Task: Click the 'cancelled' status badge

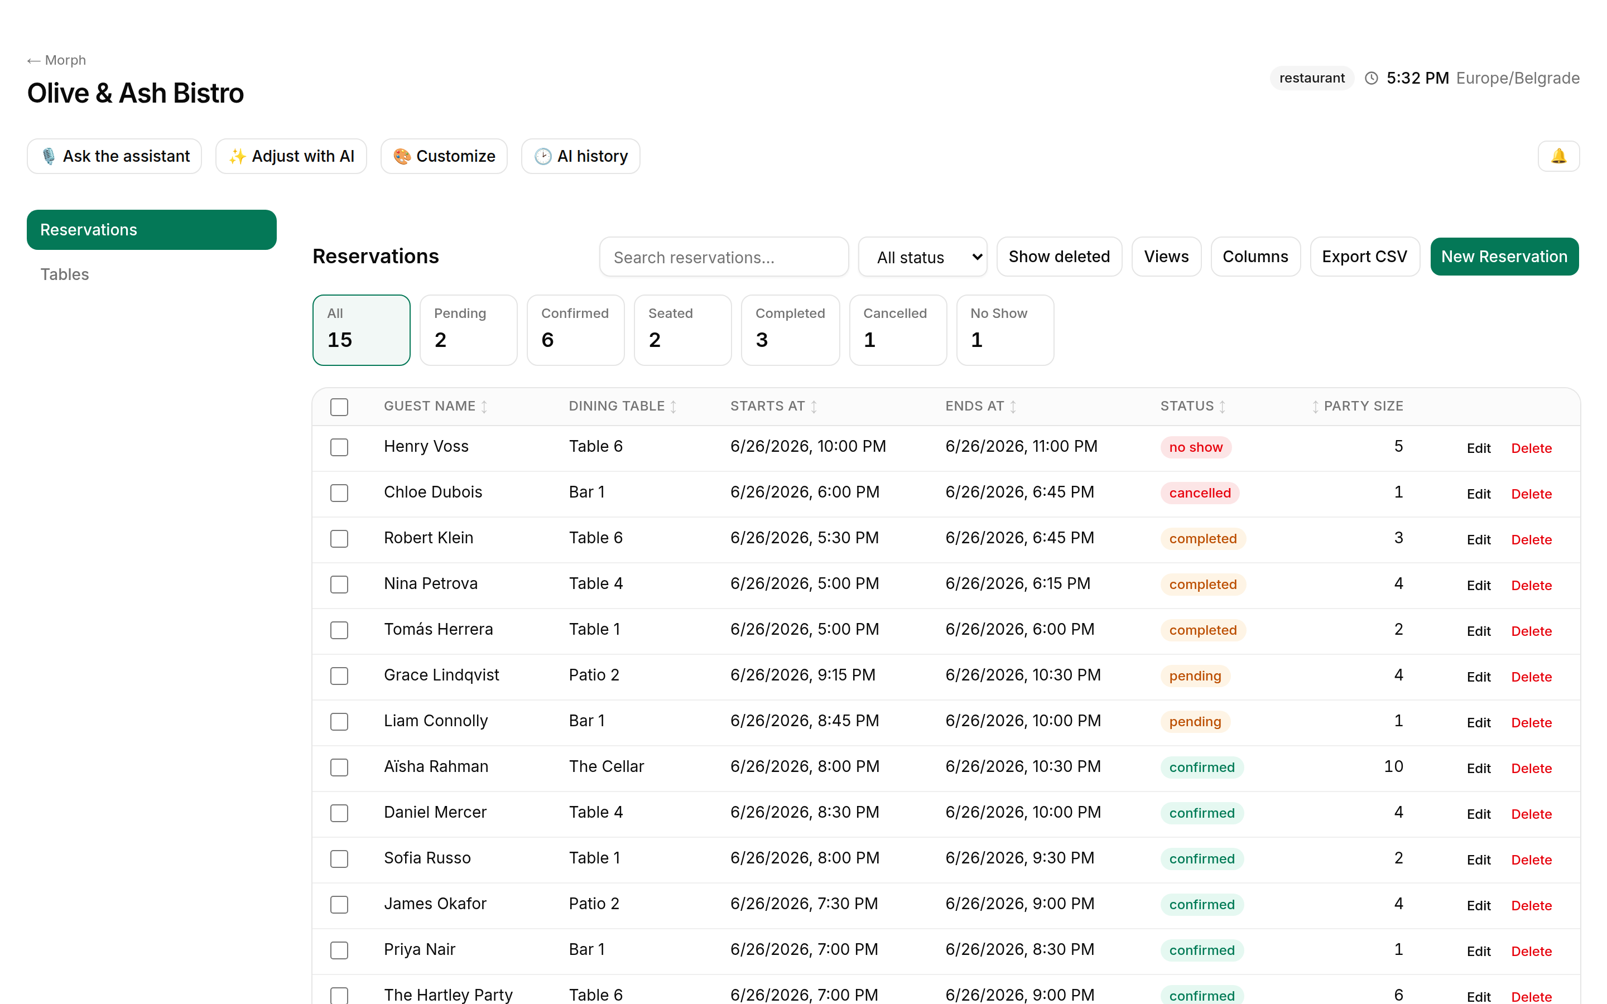Action: tap(1199, 494)
